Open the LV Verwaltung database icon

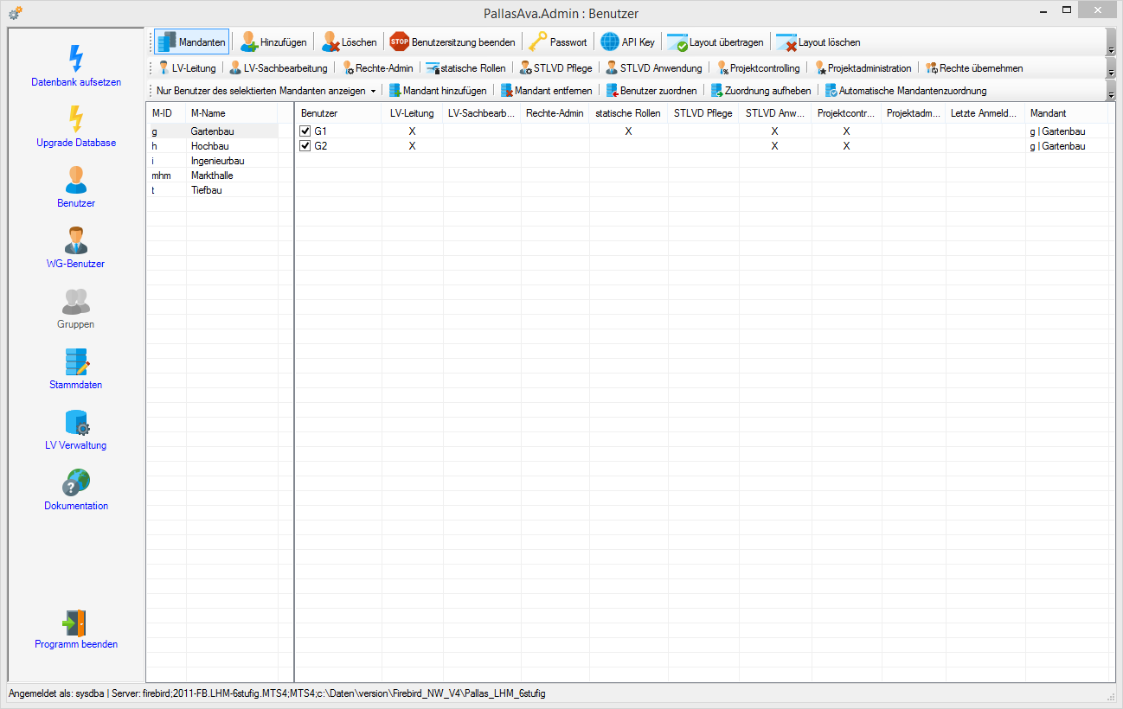(x=76, y=423)
